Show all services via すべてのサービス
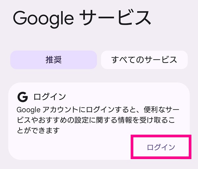This screenshot has height=169, width=198. [144, 60]
